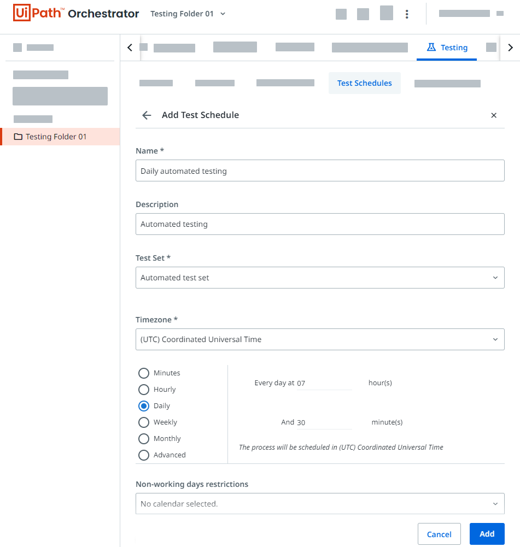The width and height of the screenshot is (520, 547).
Task: Select the Minutes radio option
Action: 144,373
